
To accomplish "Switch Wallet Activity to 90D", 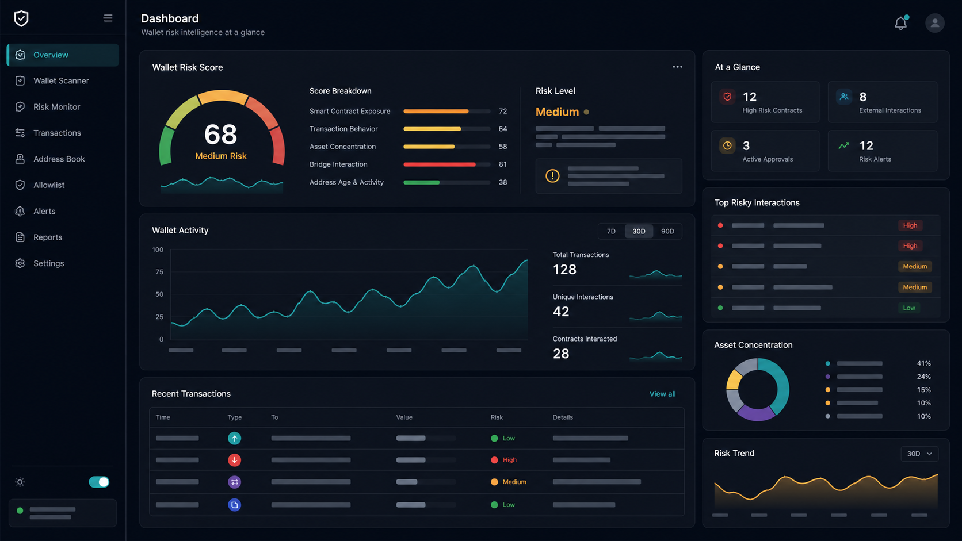I will (667, 231).
